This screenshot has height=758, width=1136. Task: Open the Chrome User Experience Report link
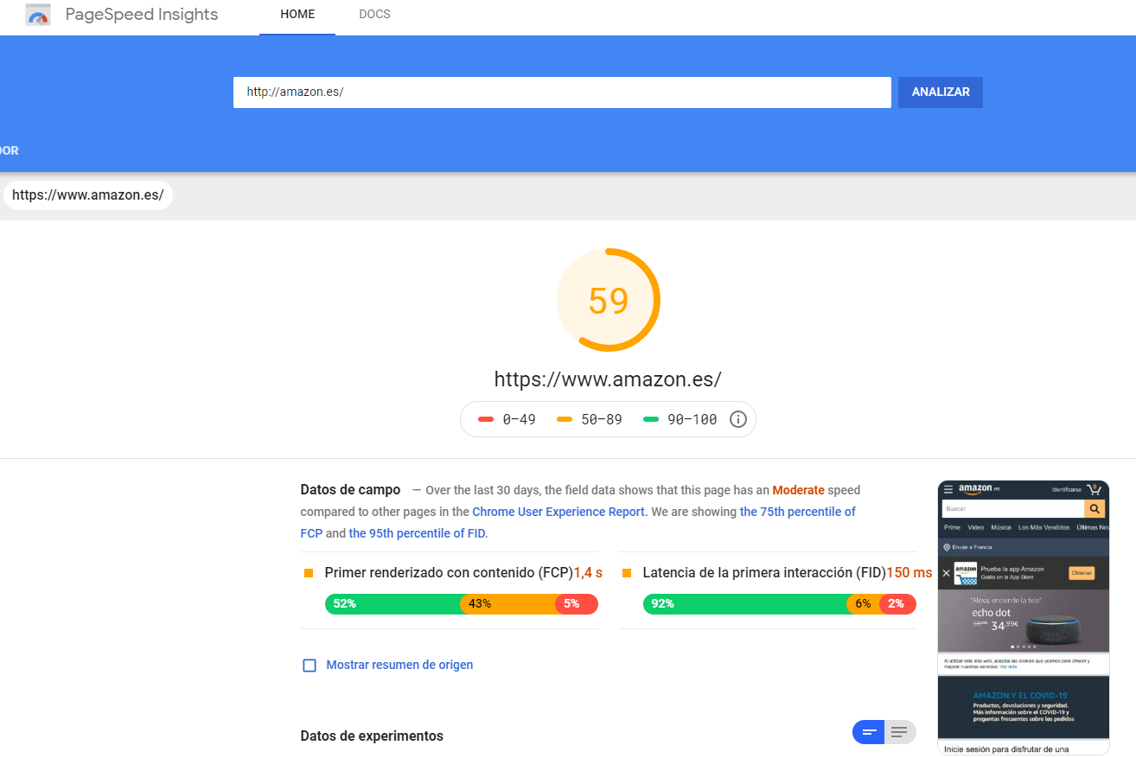(558, 512)
